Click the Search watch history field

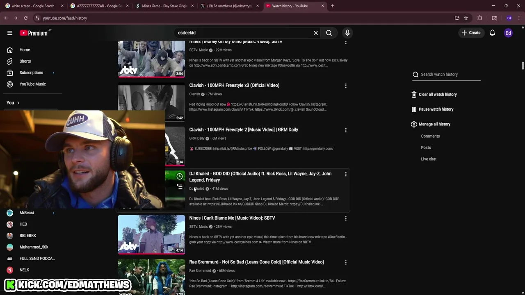(x=446, y=75)
